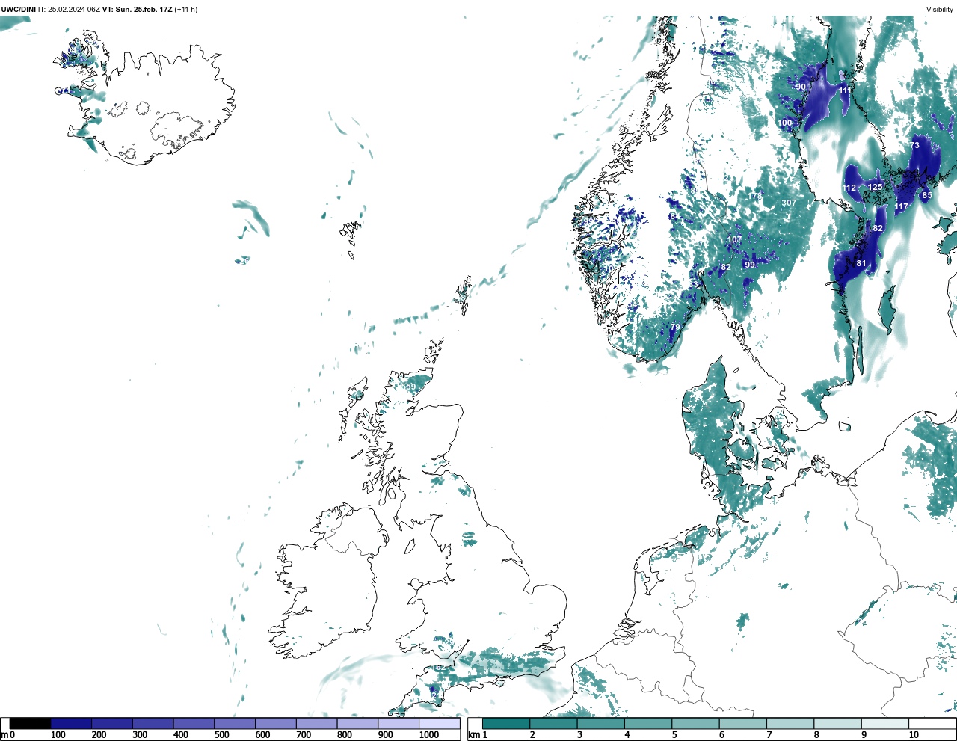Select the map value '117'
957x741 pixels.
(901, 206)
